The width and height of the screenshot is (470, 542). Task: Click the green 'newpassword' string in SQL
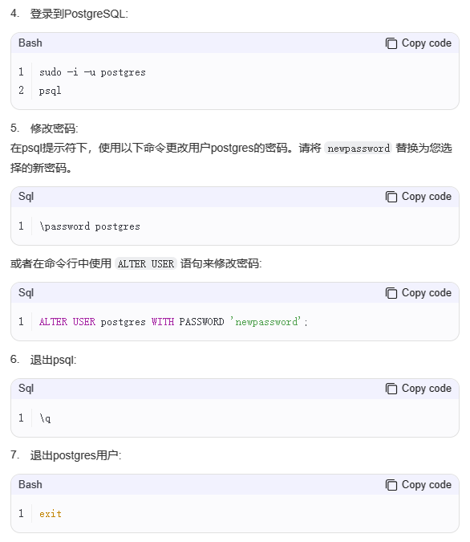[x=266, y=322]
